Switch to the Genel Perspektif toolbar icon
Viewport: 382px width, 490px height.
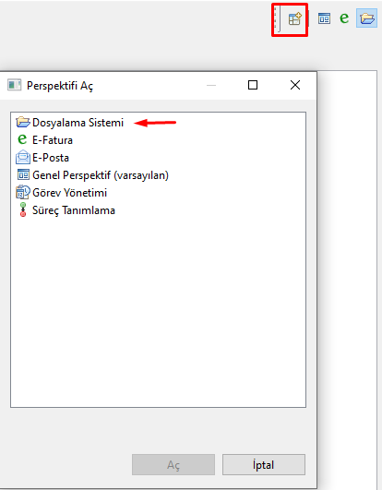pyautogui.click(x=324, y=18)
